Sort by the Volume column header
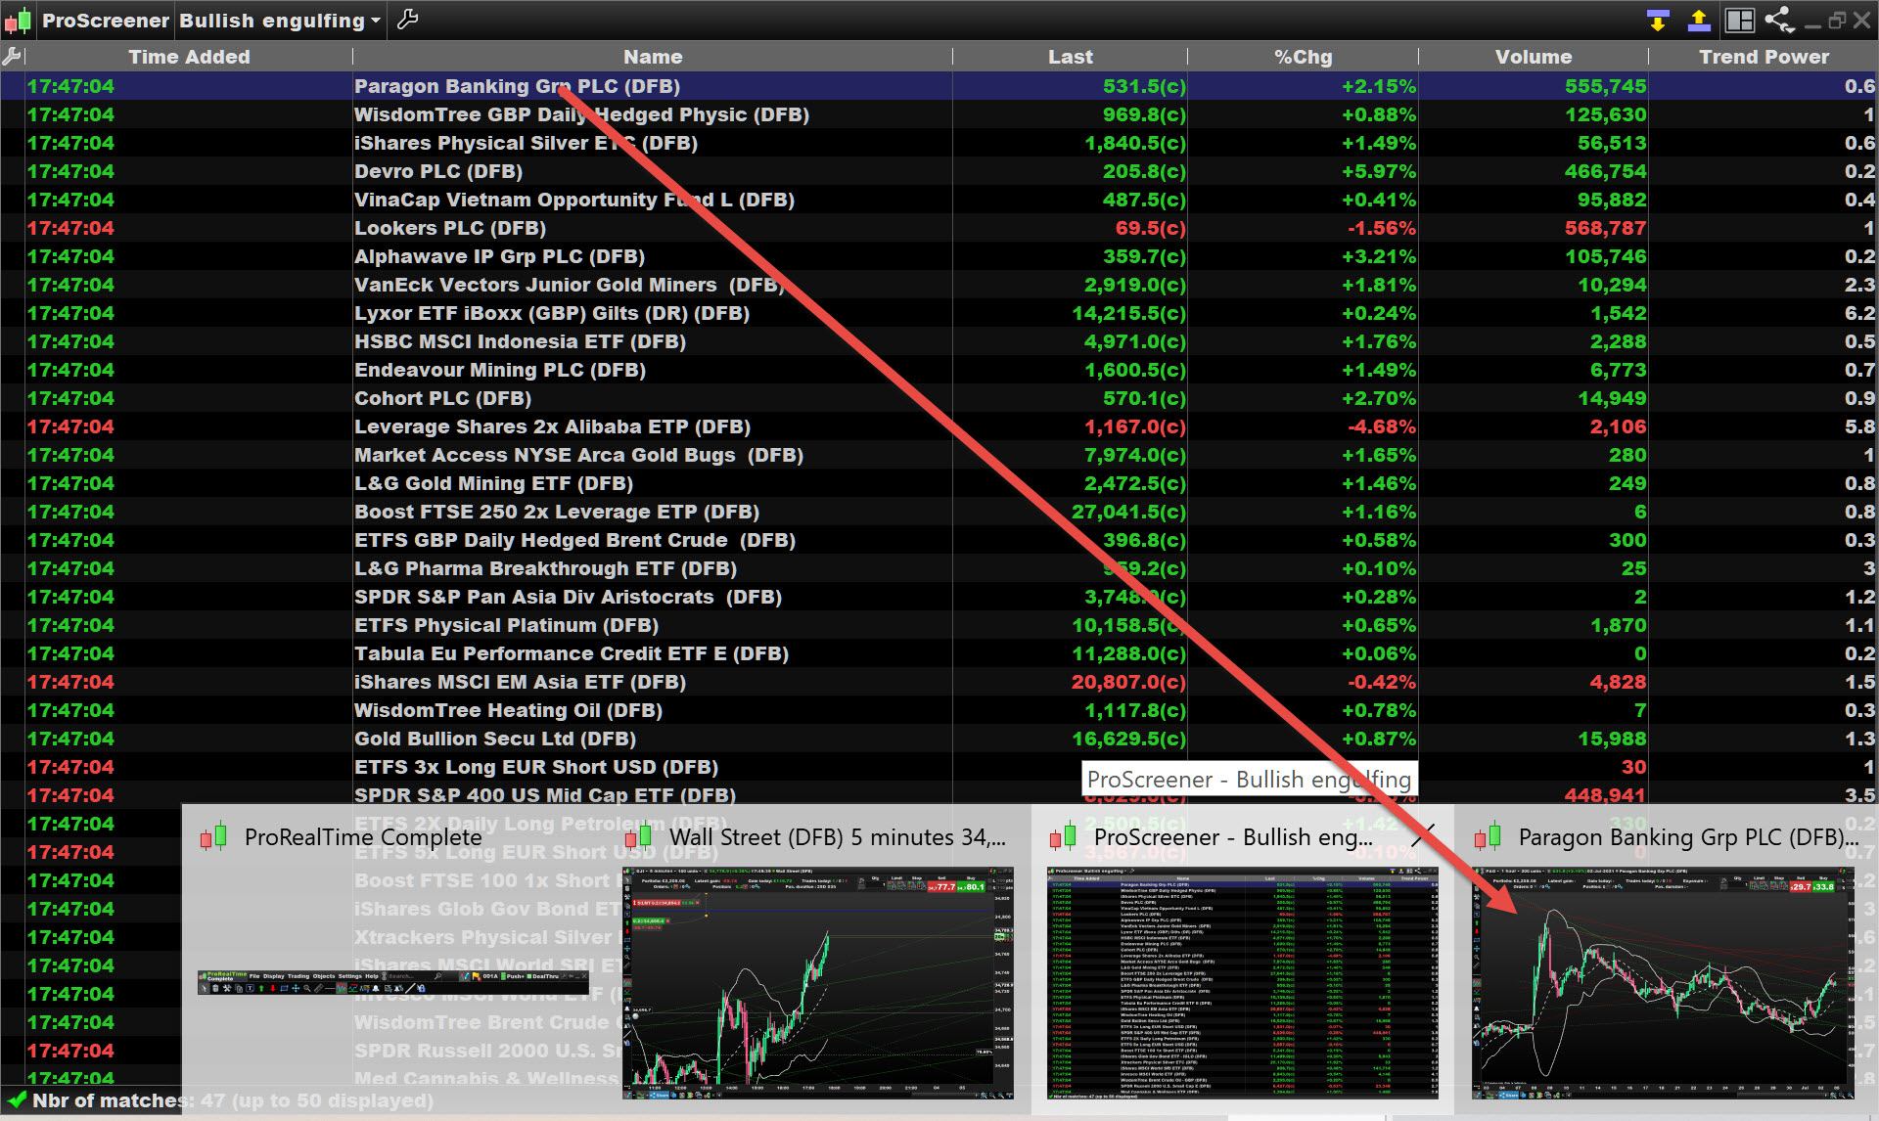Screen dimensions: 1879x1121 point(1533,57)
